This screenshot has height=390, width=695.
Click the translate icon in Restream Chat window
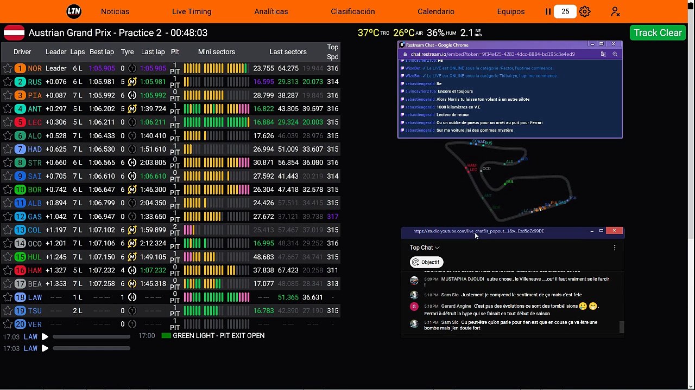[x=603, y=54]
